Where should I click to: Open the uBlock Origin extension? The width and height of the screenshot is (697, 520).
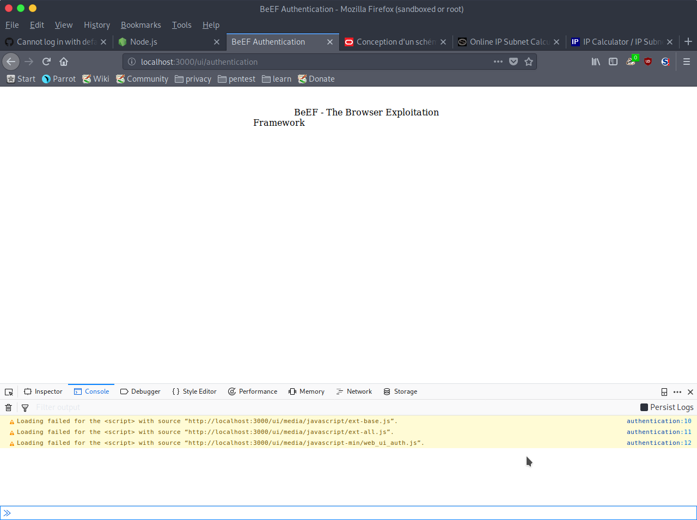point(648,62)
